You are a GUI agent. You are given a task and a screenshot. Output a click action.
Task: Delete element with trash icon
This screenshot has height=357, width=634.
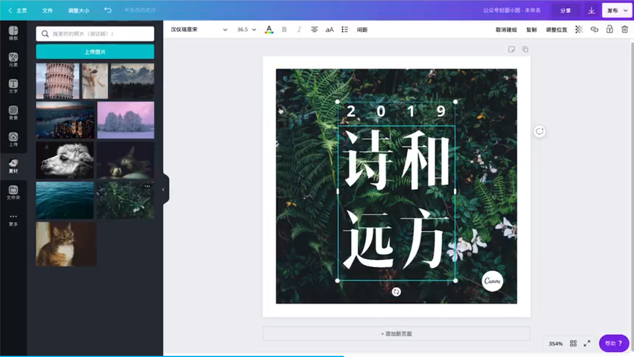625,30
